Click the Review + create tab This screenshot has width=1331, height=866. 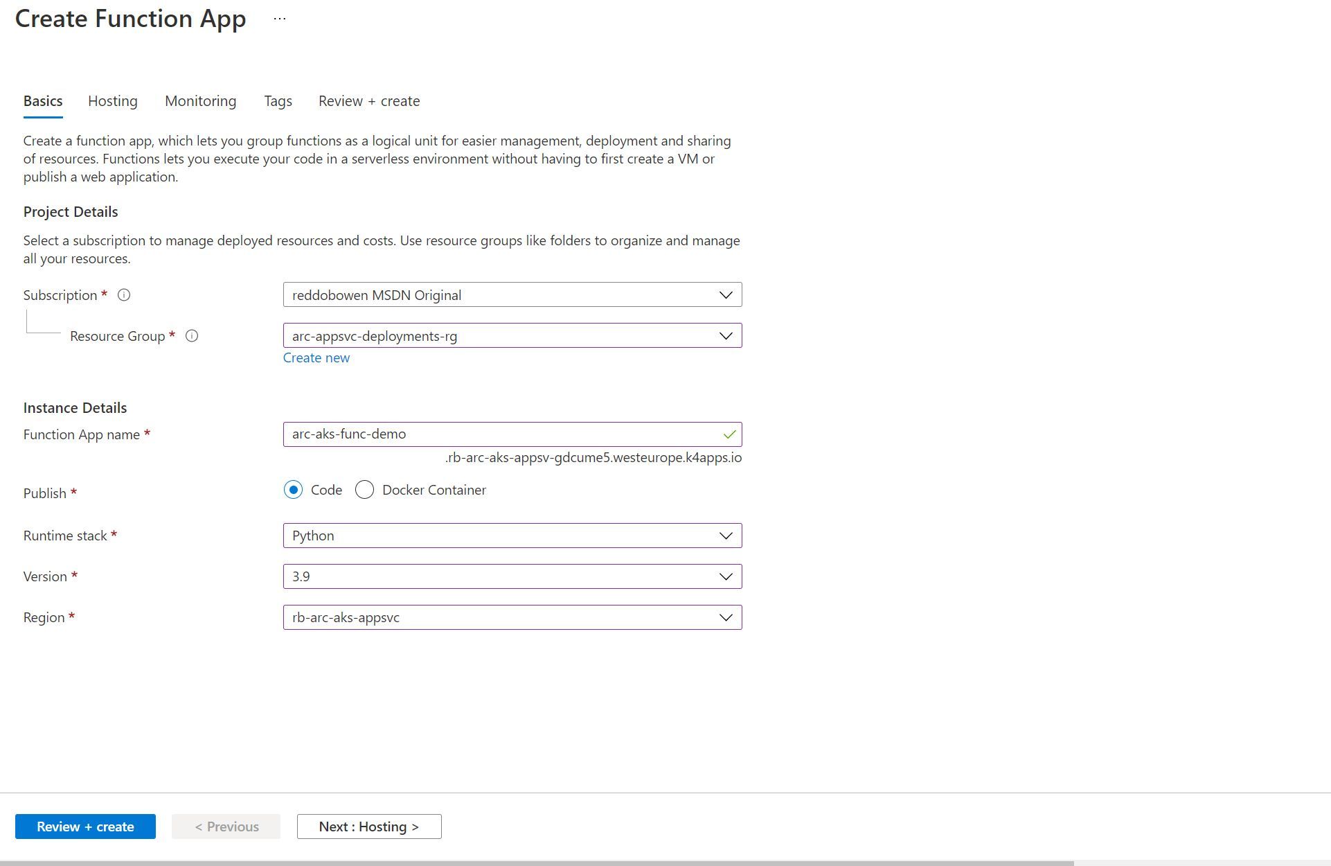pos(368,100)
